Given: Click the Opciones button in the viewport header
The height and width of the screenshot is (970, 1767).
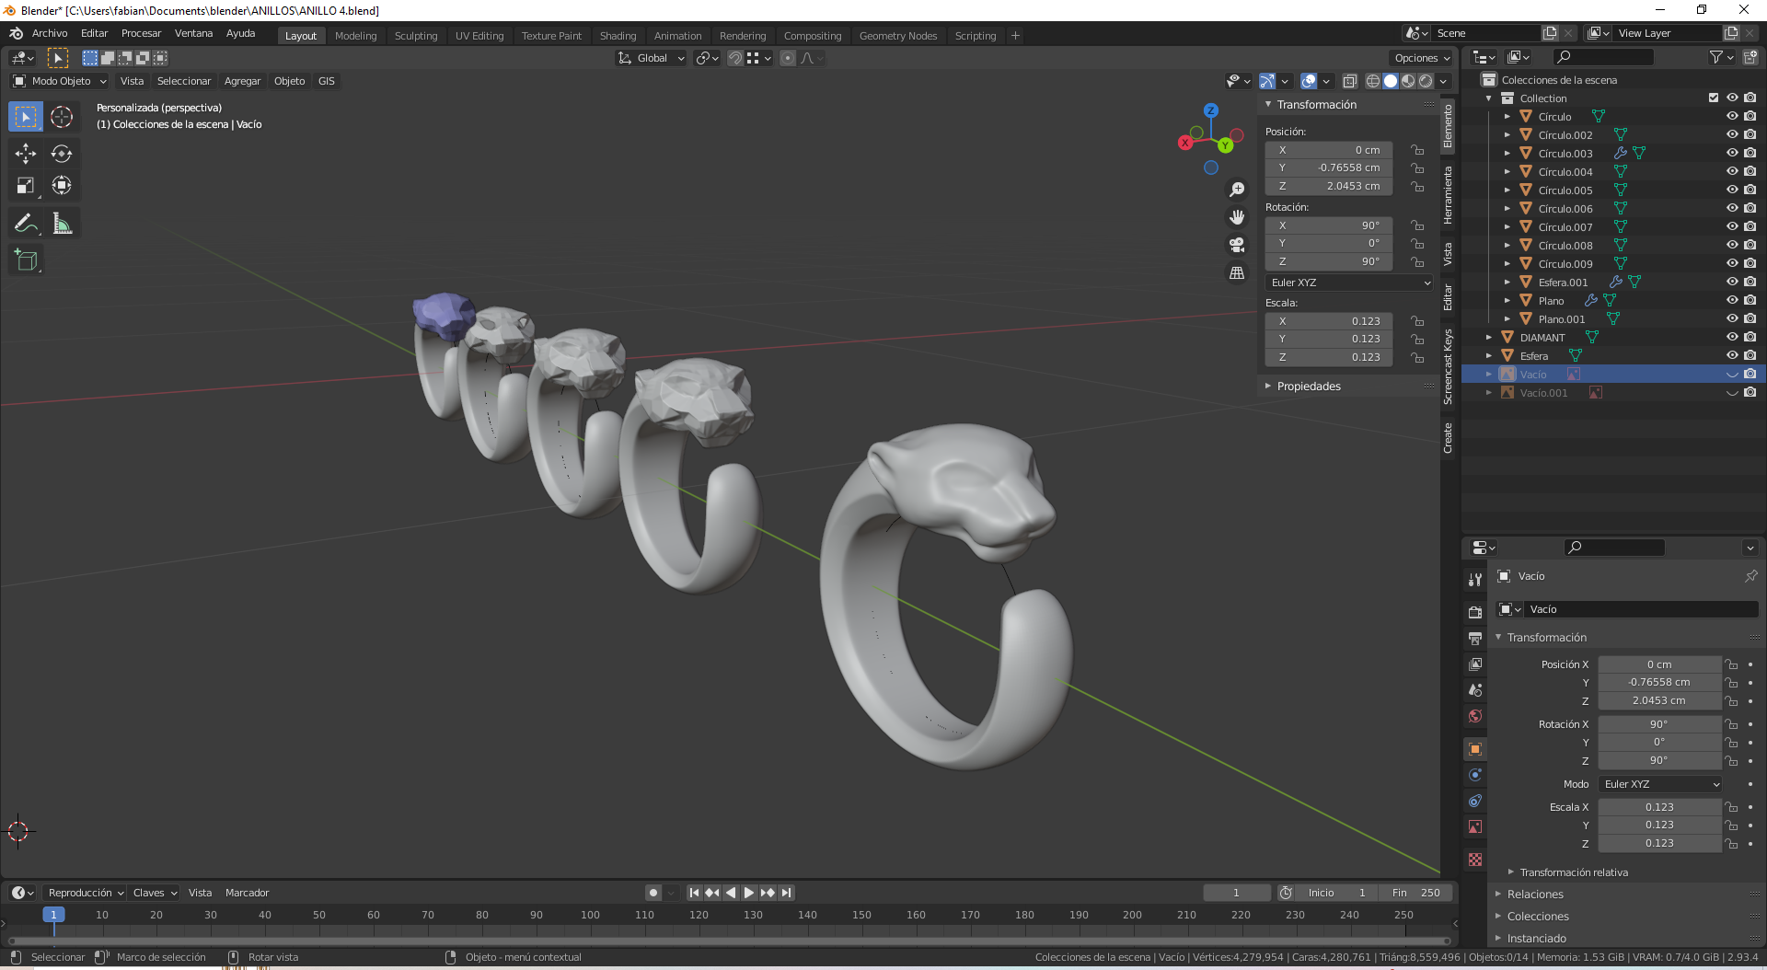Looking at the screenshot, I should click(x=1420, y=58).
